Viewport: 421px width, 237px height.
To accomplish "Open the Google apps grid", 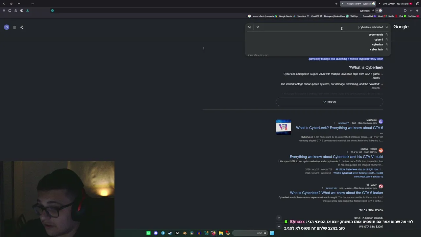I will [x=14, y=27].
